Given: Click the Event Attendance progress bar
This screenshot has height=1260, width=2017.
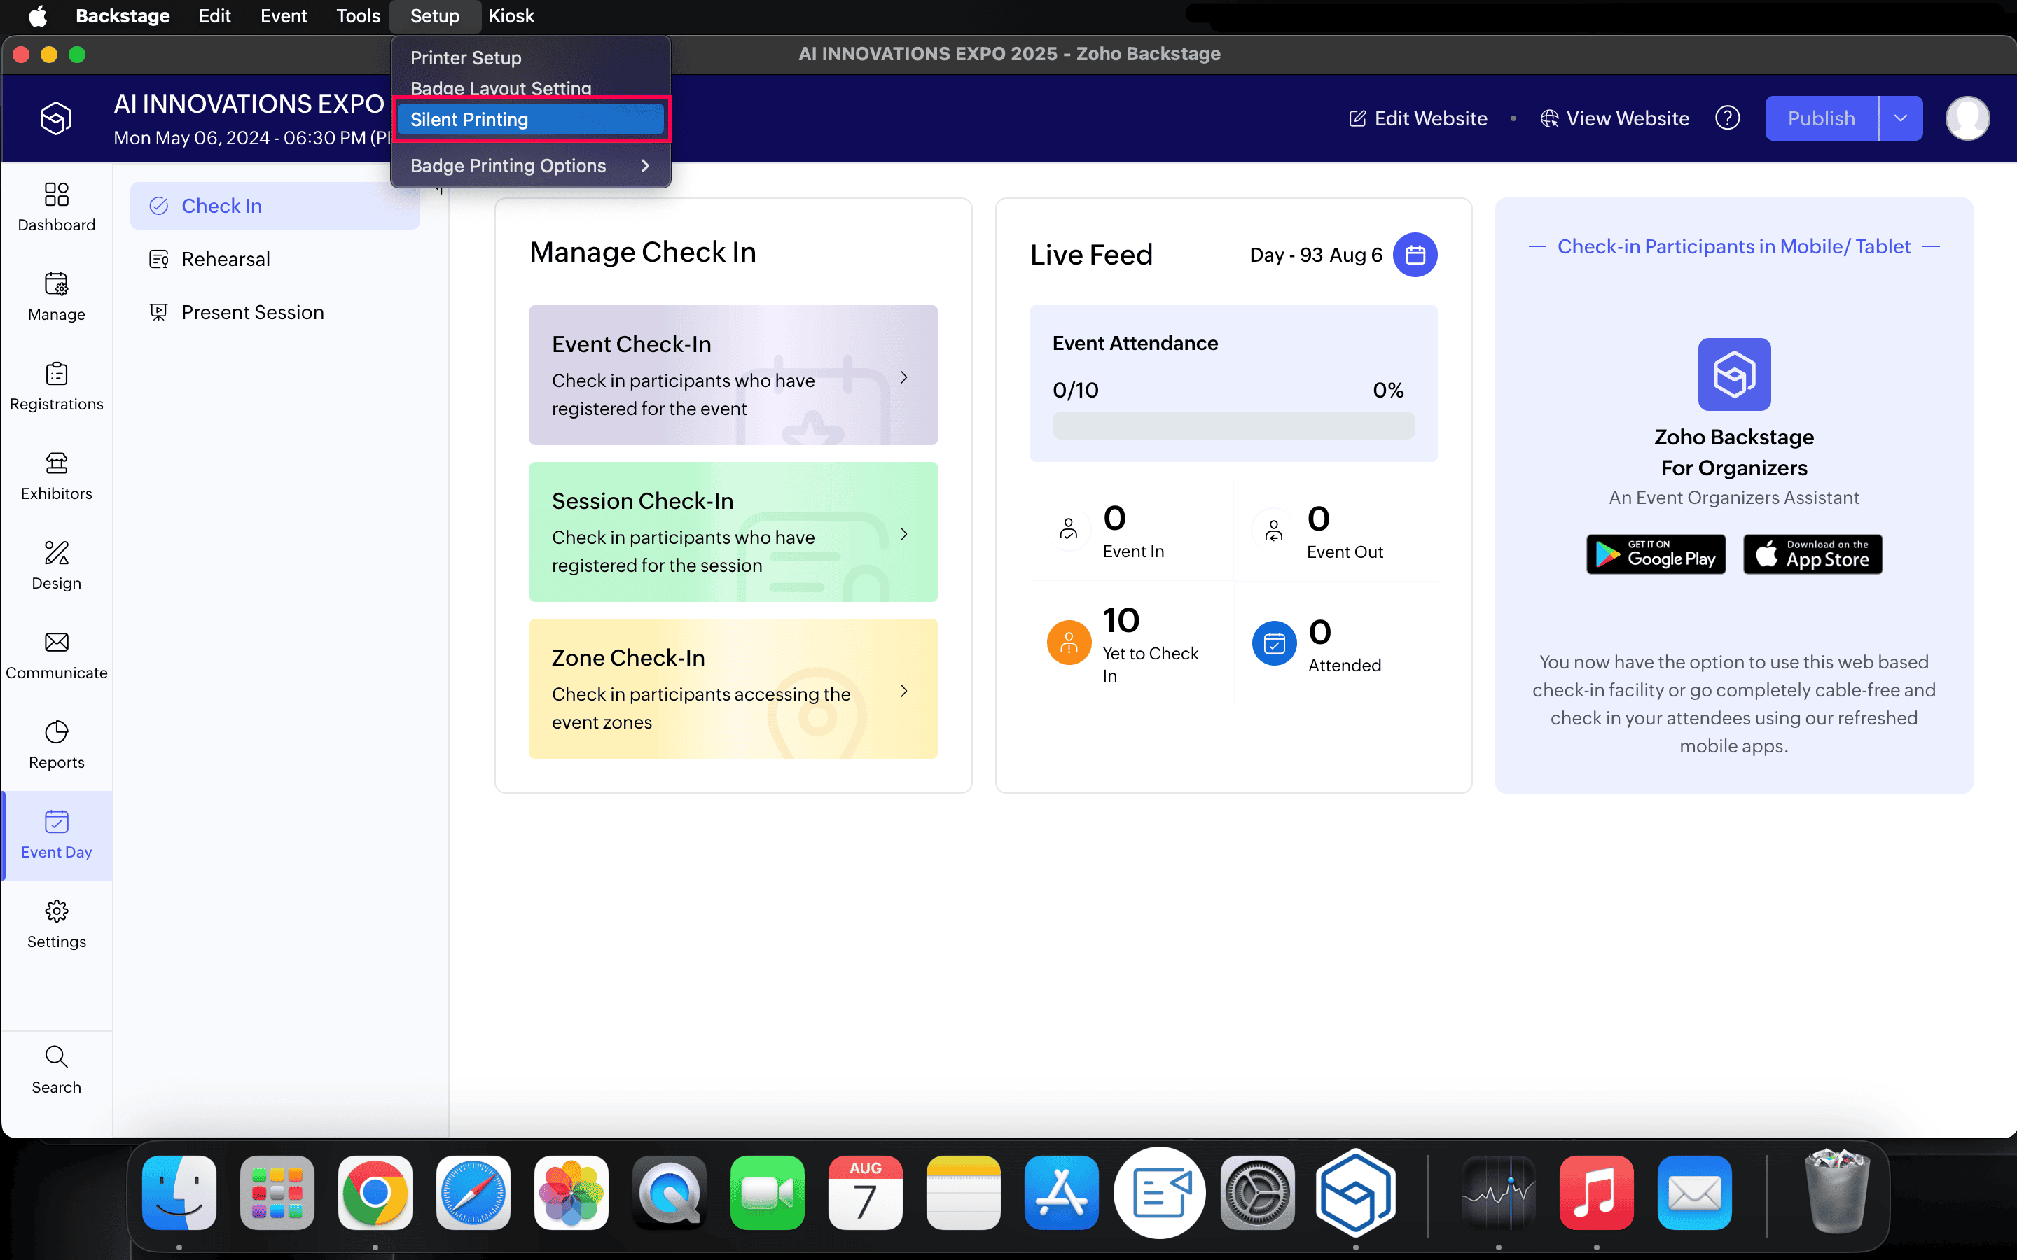Looking at the screenshot, I should tap(1233, 425).
